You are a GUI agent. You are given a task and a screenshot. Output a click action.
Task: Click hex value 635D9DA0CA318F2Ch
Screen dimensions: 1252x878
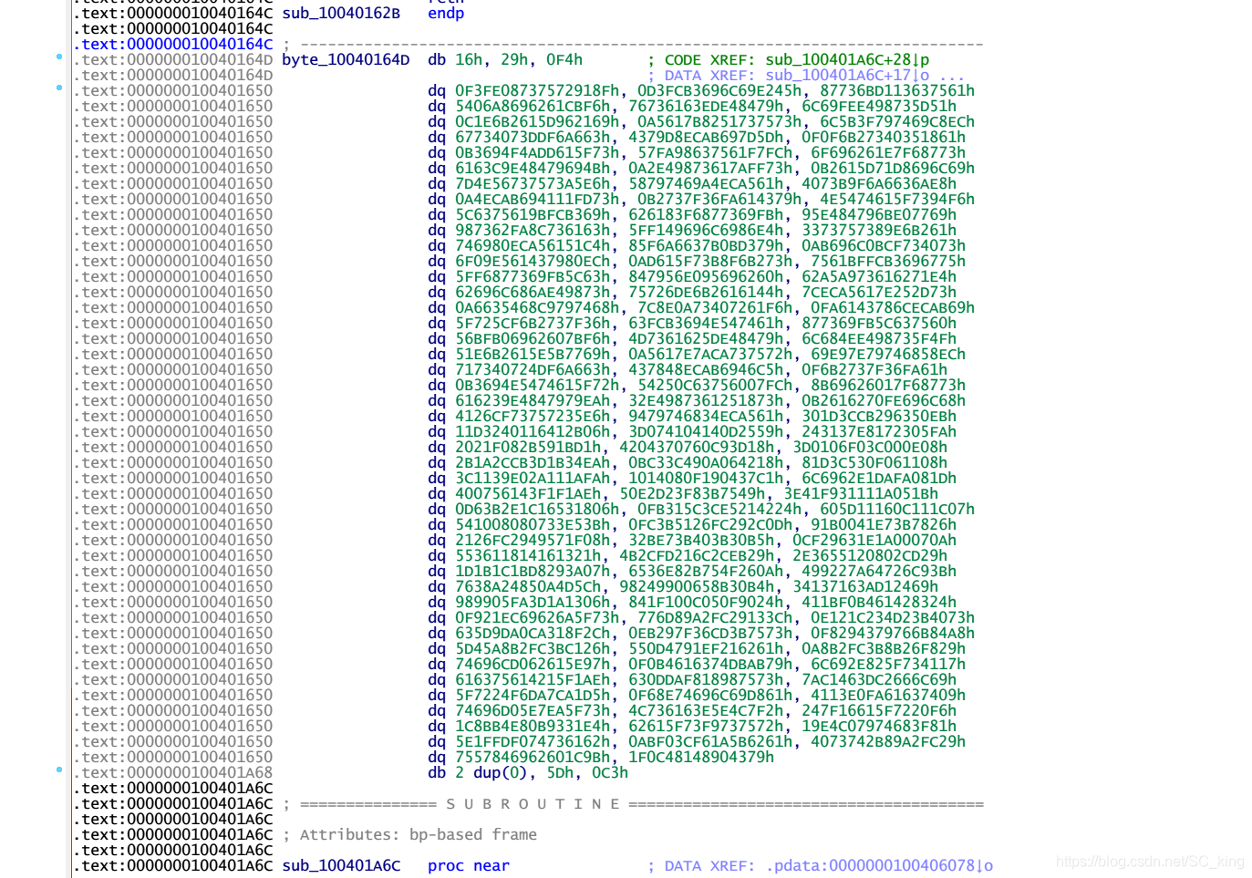[533, 633]
